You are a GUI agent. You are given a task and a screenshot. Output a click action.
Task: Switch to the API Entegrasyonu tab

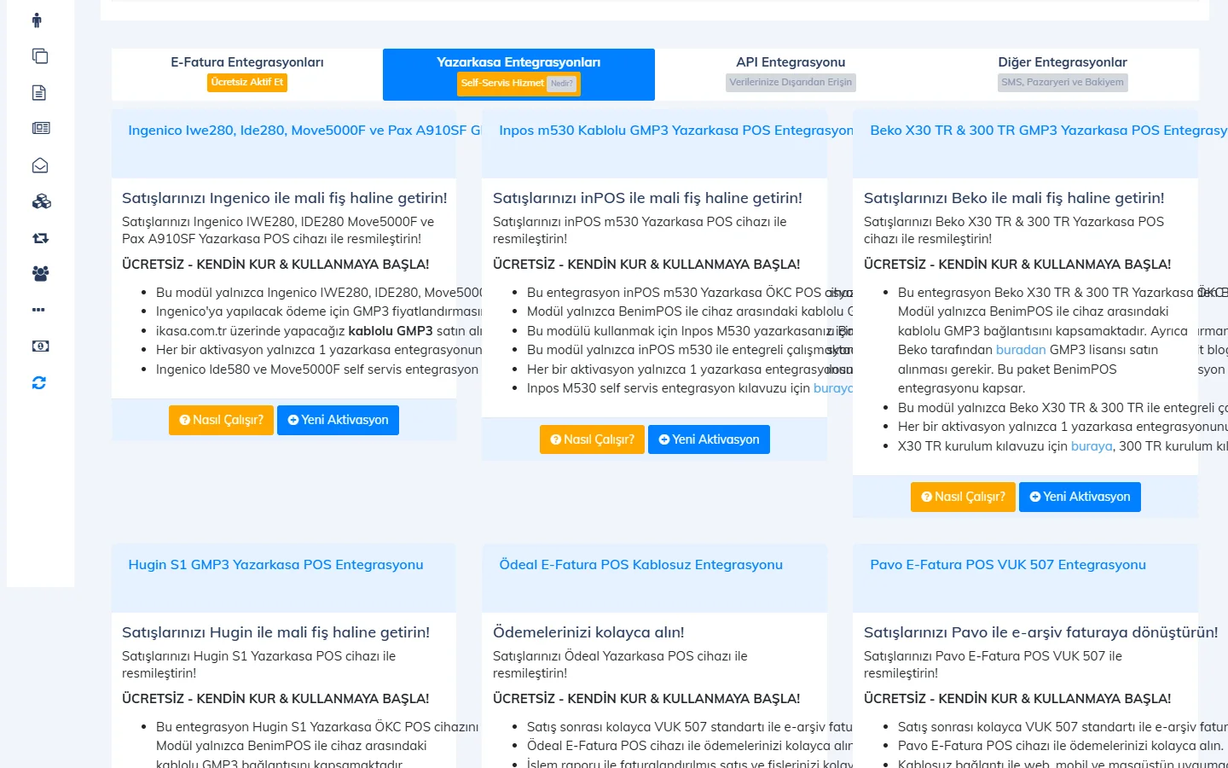pyautogui.click(x=791, y=74)
